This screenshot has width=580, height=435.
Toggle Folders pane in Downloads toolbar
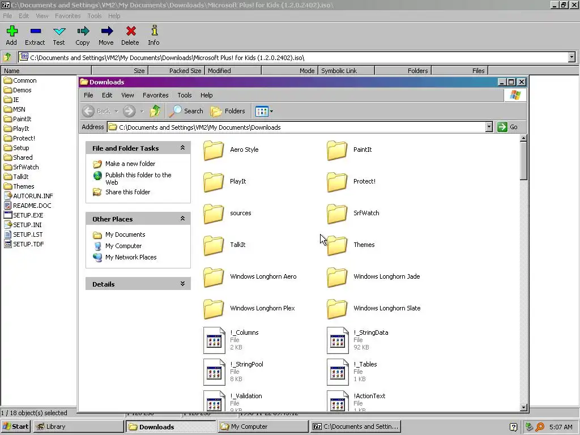[228, 111]
